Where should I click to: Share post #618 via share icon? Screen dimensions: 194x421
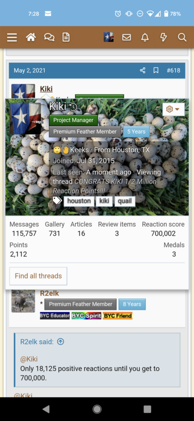tap(143, 70)
